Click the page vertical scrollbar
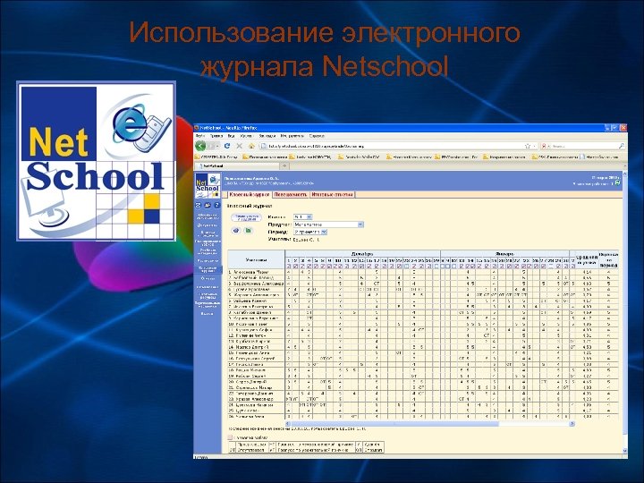The height and width of the screenshot is (483, 644). tap(624, 314)
